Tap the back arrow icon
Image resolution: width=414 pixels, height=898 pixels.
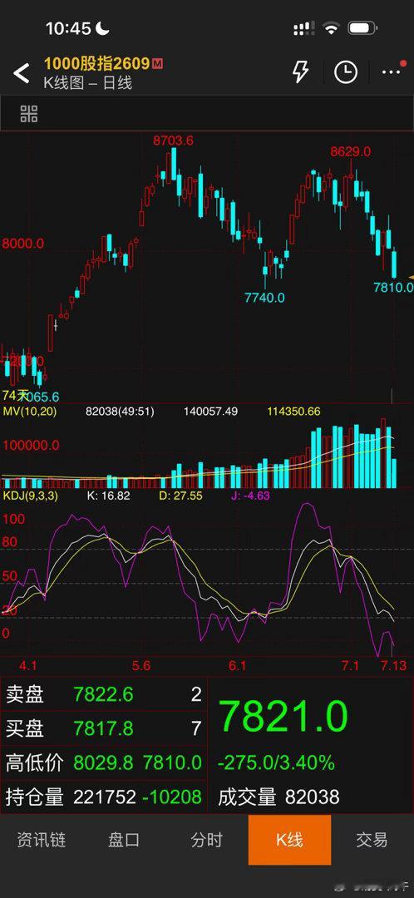[21, 73]
